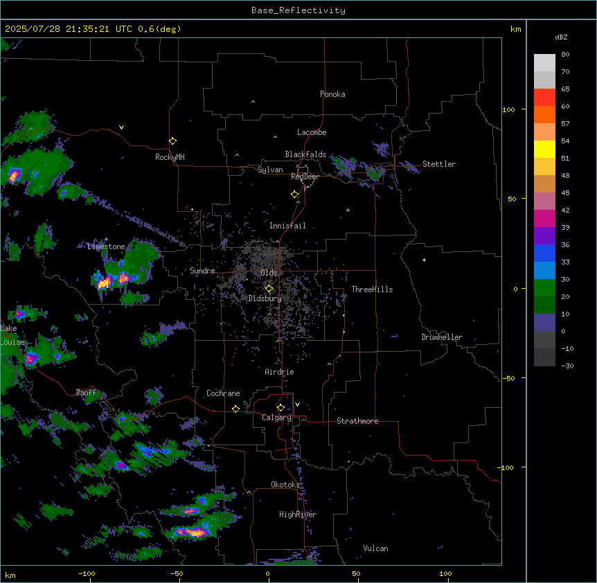Click the Ponoka label
The width and height of the screenshot is (597, 583).
332,94
